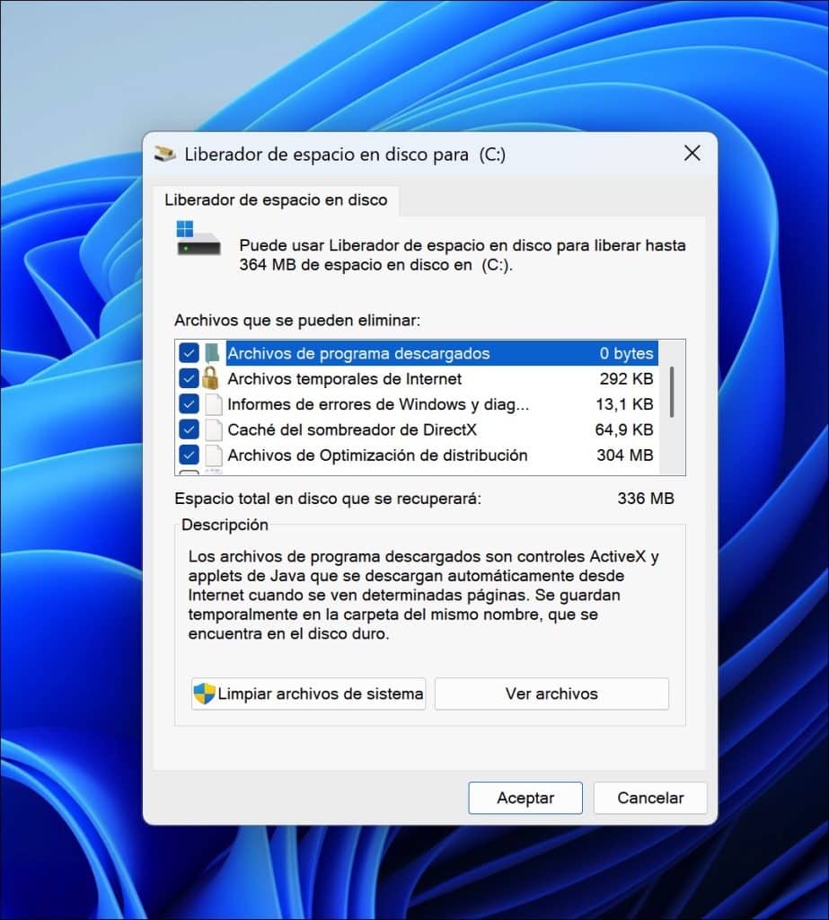Click the Disk Cleanup broom icon in title bar
This screenshot has height=920, width=829.
[x=164, y=154]
